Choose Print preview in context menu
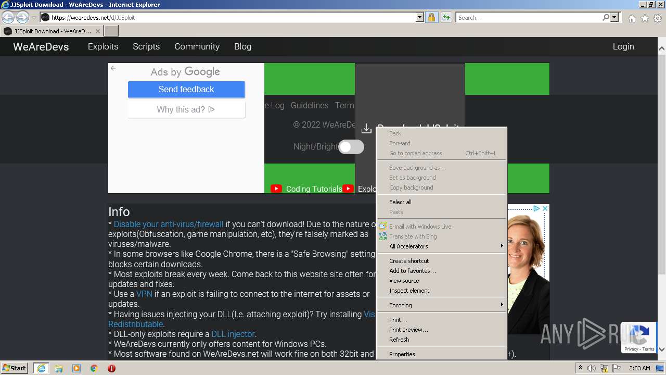This screenshot has width=666, height=375. coord(441,330)
